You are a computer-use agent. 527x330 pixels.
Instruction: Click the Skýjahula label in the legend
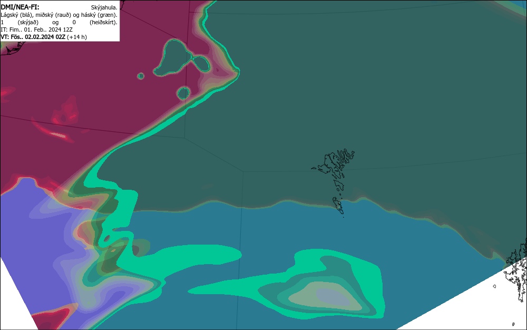click(x=104, y=7)
